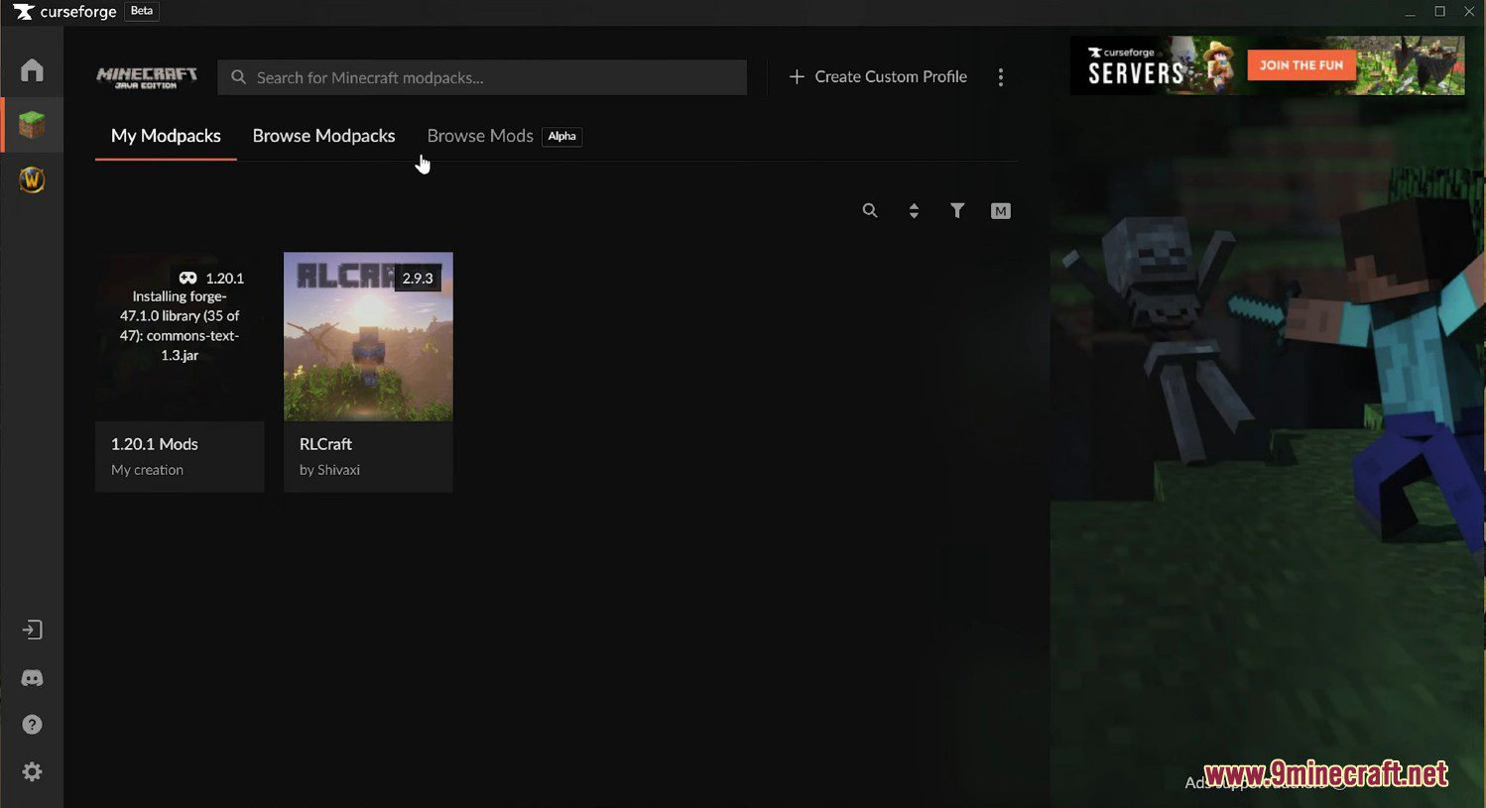
Task: Open the Browse Mods tab
Action: coord(480,136)
